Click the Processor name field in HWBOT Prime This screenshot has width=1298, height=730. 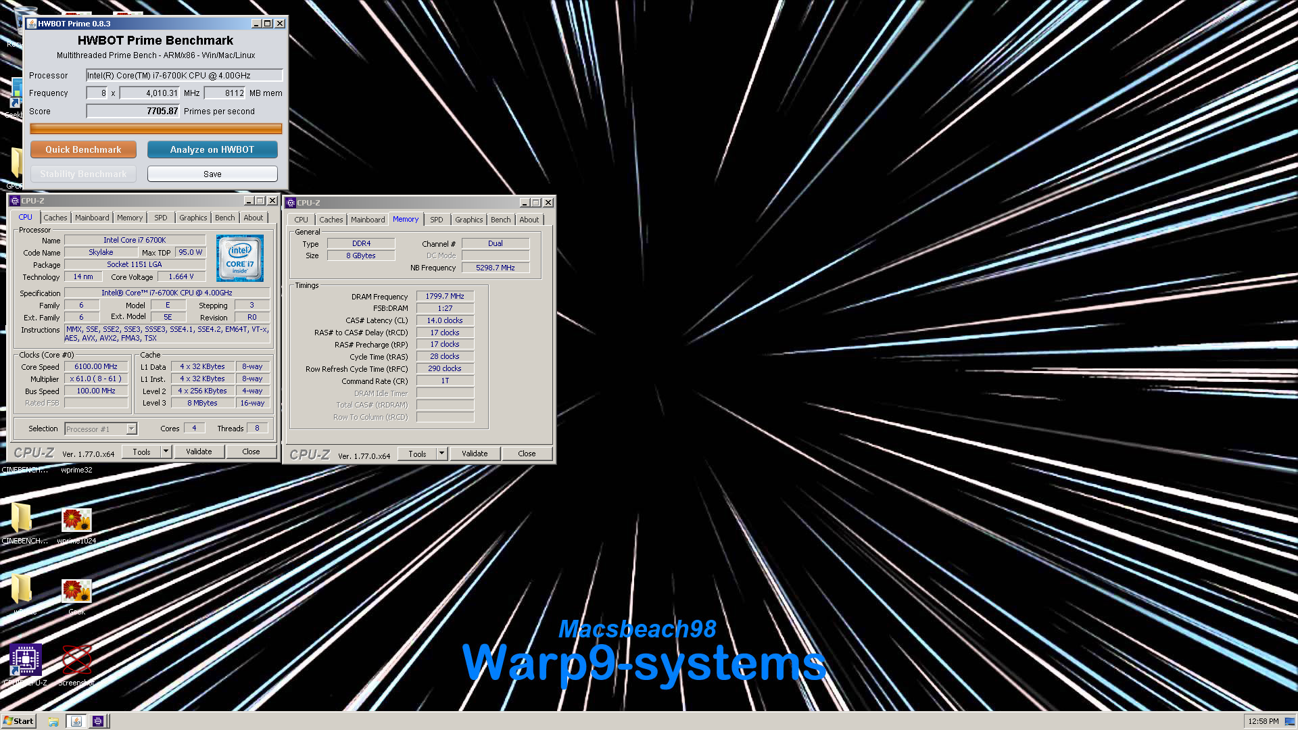click(184, 75)
